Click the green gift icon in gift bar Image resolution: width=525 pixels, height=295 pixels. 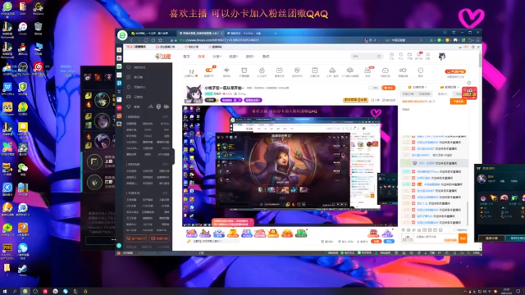[301, 233]
